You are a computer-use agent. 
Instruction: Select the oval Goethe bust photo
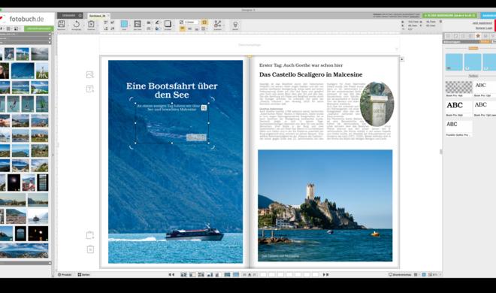point(377,104)
